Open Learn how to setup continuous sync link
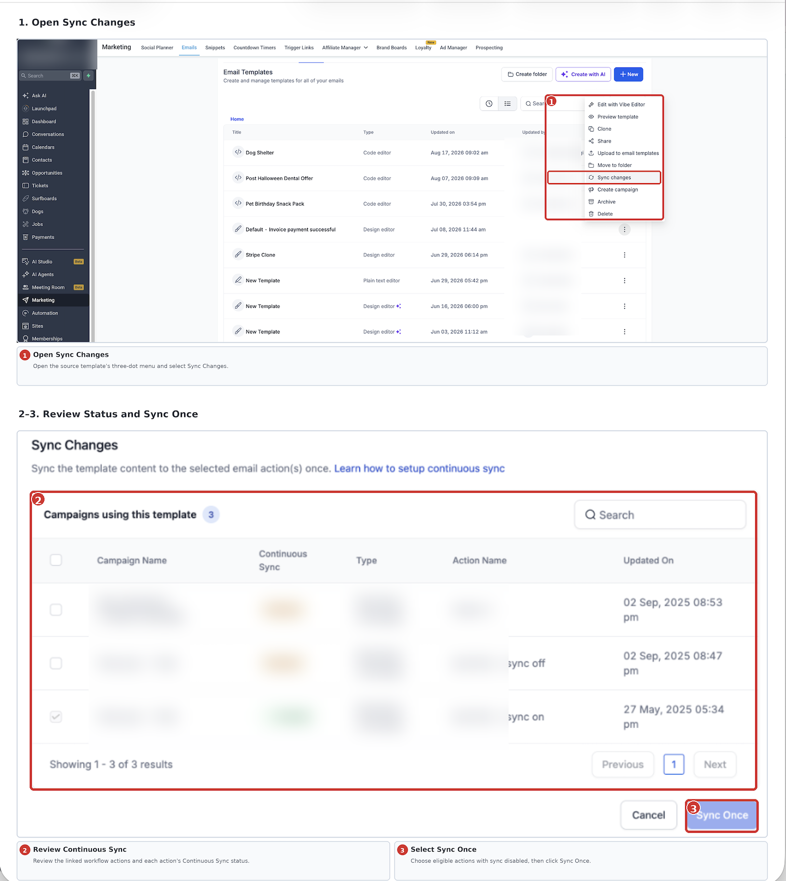 point(420,468)
